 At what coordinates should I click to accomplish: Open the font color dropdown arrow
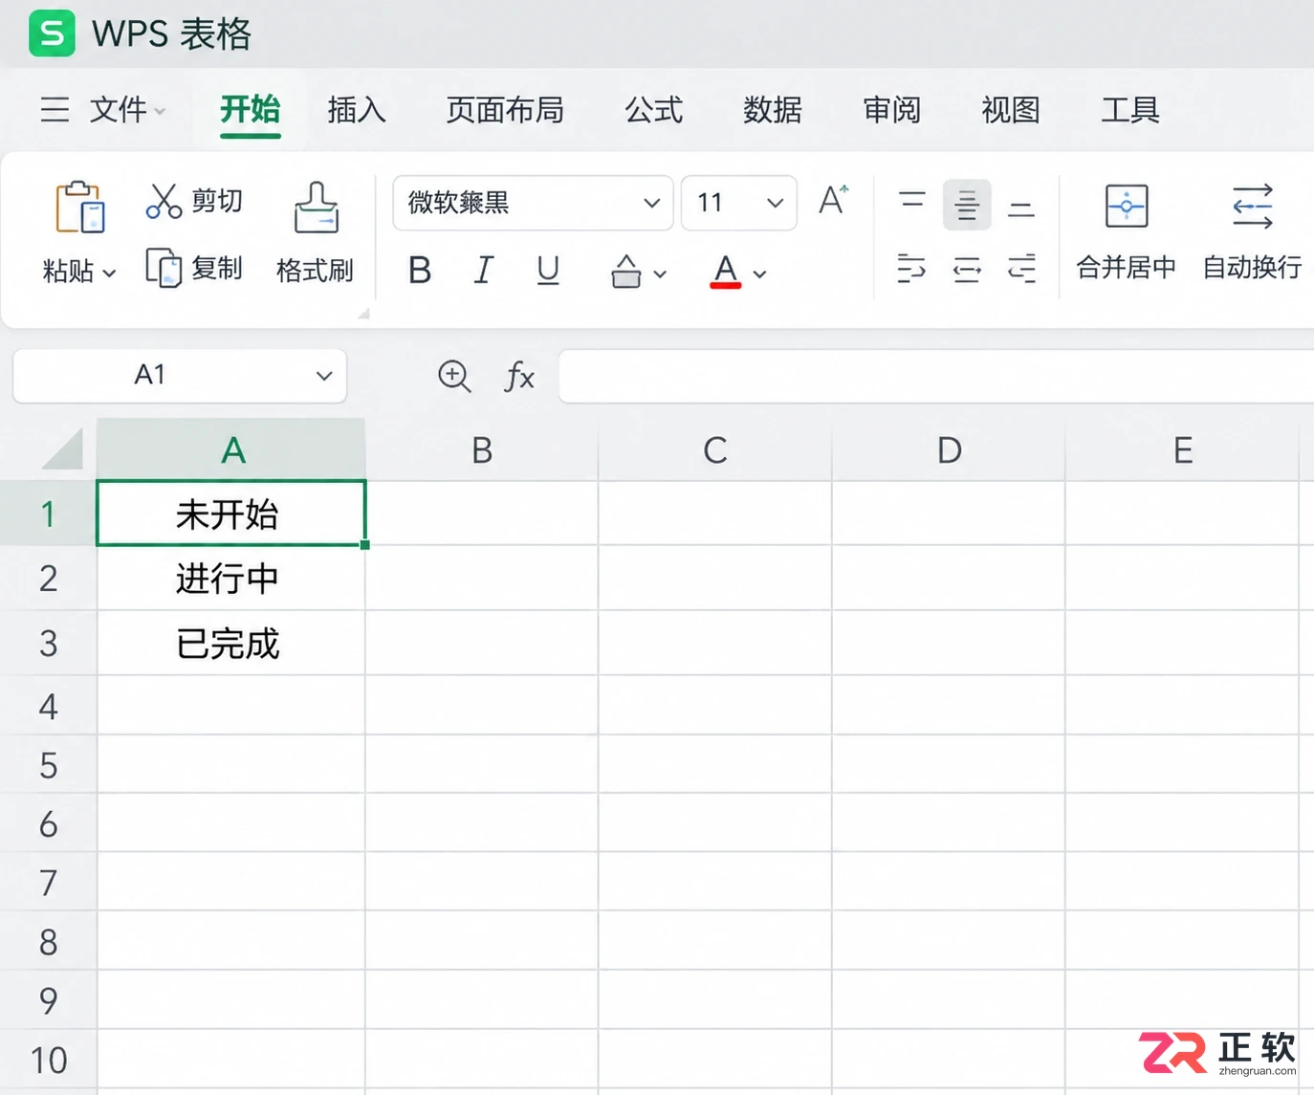click(760, 274)
